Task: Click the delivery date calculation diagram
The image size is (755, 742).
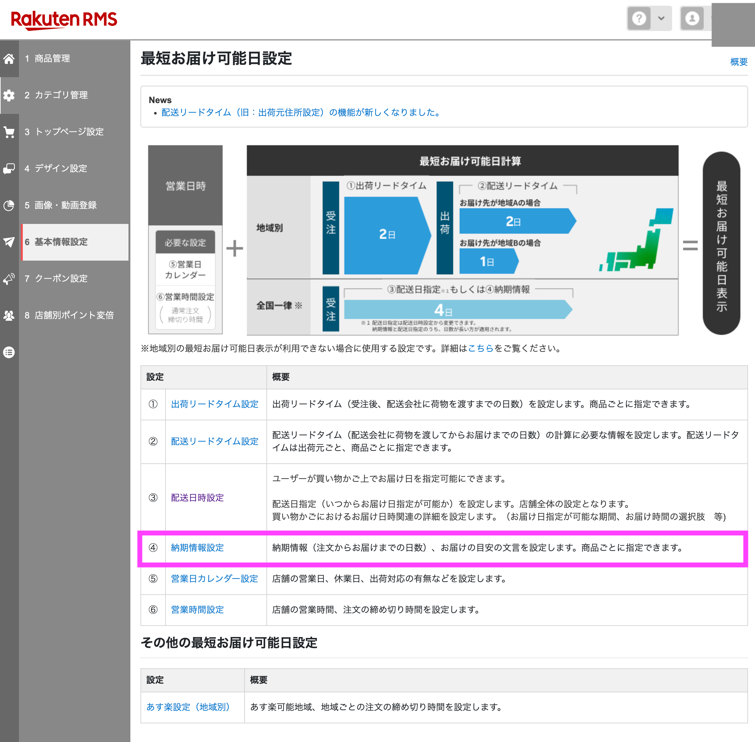Action: (463, 240)
